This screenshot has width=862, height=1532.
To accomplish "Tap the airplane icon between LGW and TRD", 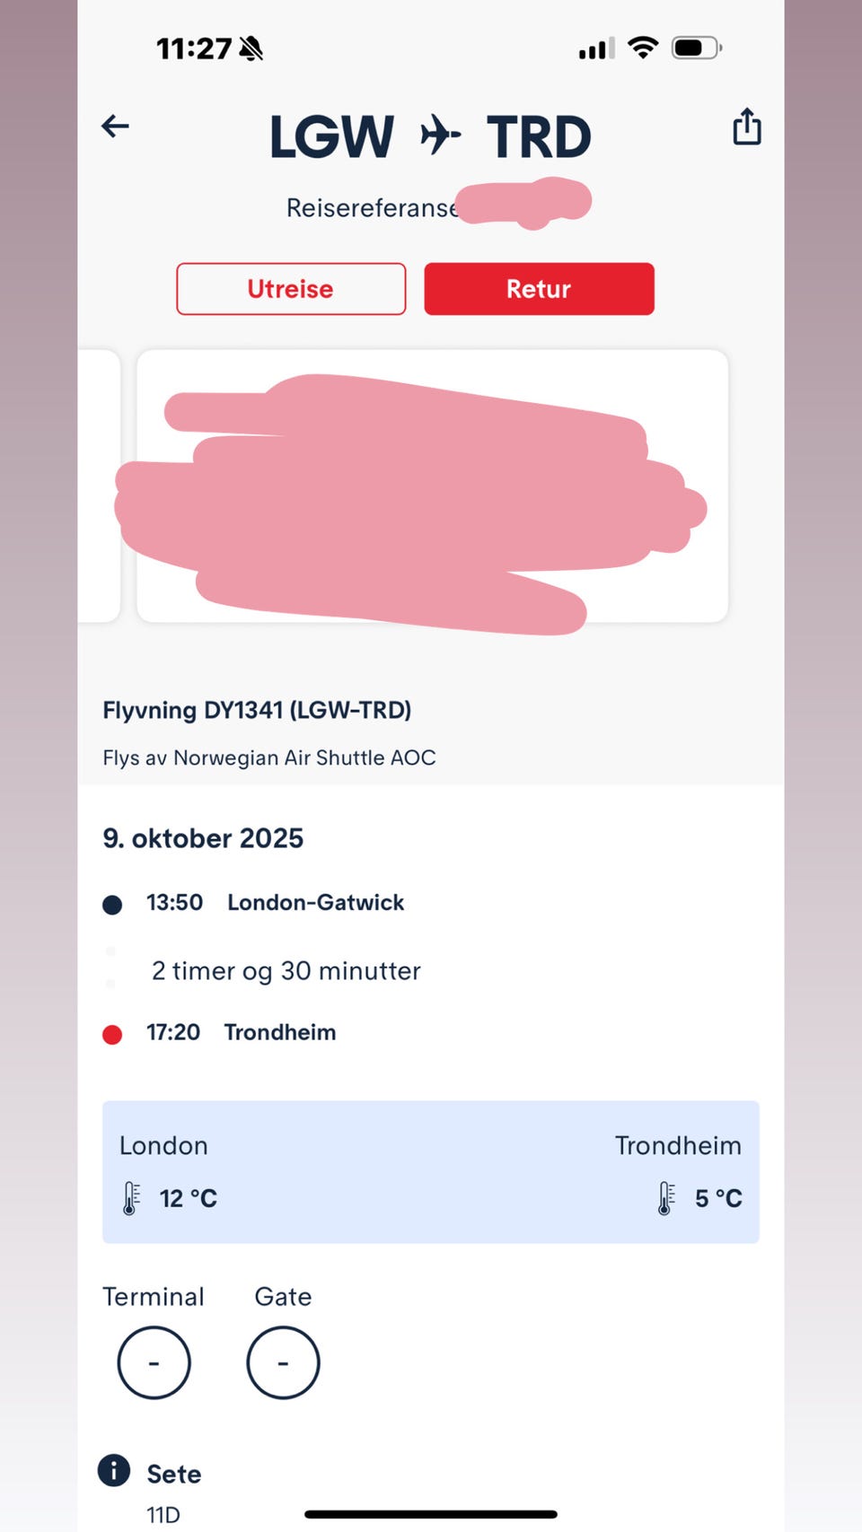I will 440,136.
